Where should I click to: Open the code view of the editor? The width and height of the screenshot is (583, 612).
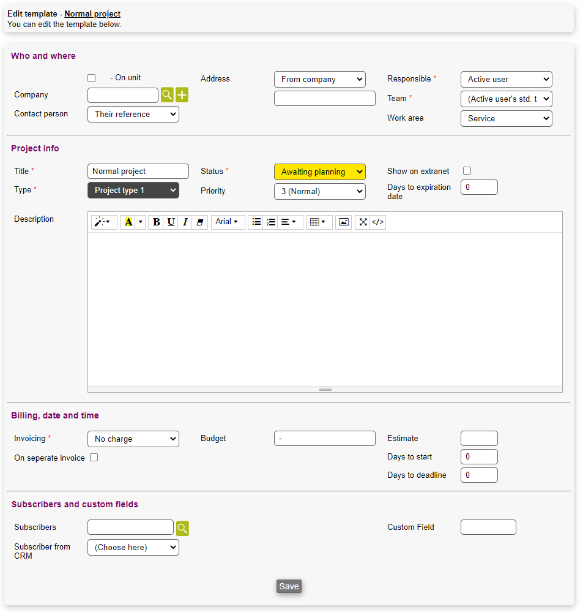pyautogui.click(x=378, y=222)
